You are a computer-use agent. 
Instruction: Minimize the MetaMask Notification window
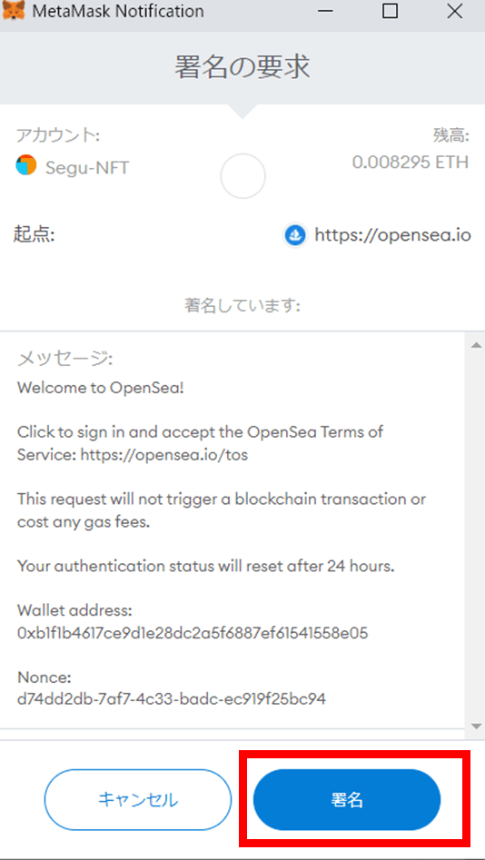pos(326,12)
